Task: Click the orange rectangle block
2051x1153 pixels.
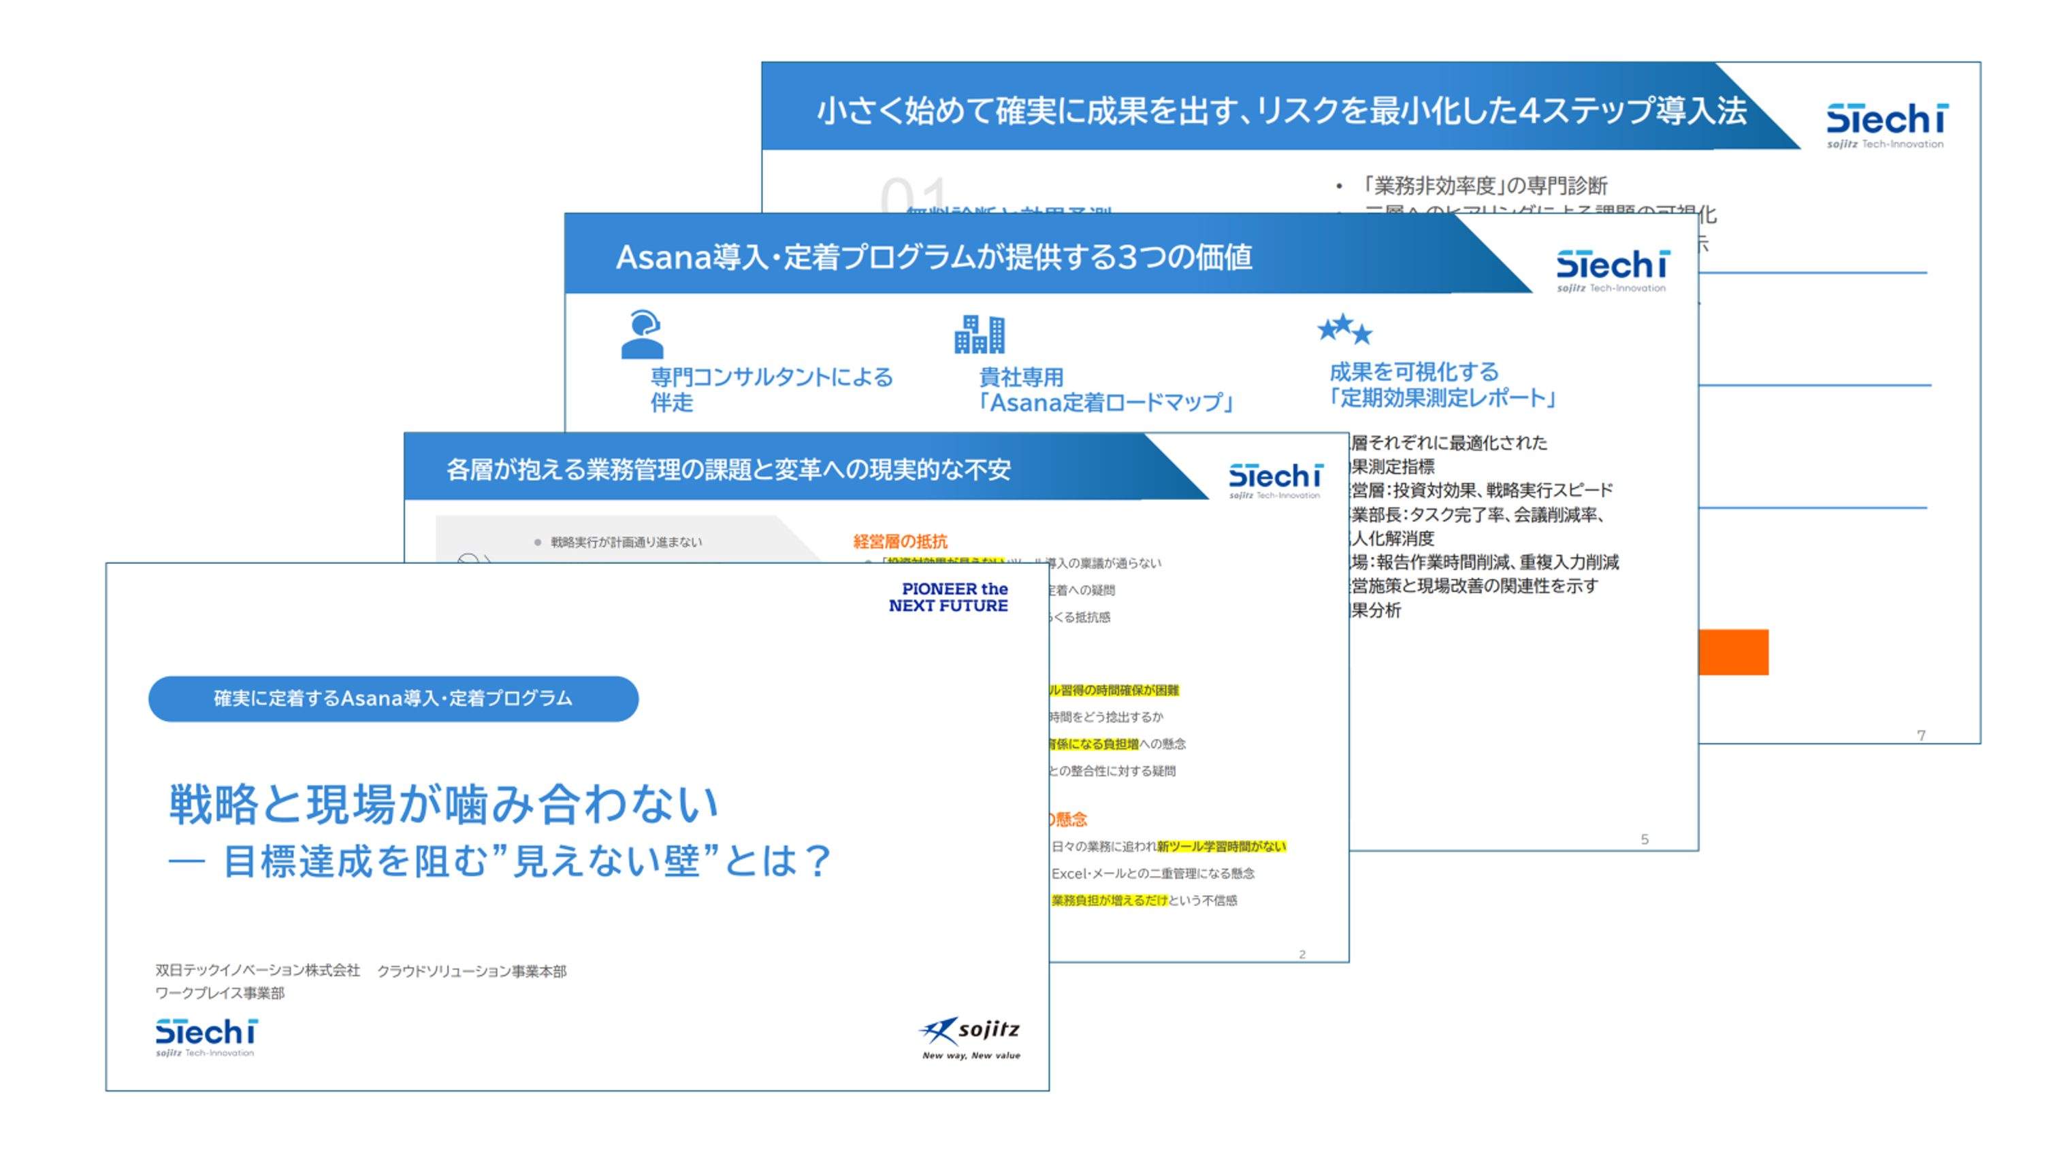Action: 1733,652
